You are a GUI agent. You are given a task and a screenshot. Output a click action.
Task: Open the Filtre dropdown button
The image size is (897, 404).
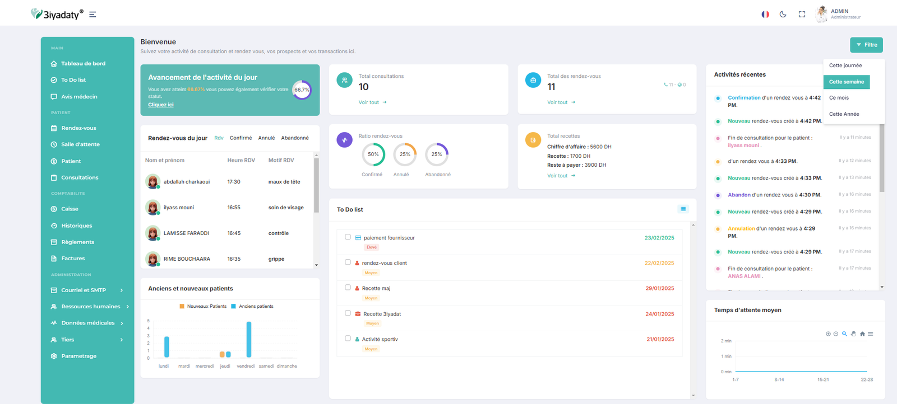pos(866,45)
